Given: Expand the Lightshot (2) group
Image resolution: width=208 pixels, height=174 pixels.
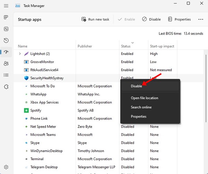Looking at the screenshot, I should click(x=20, y=54).
